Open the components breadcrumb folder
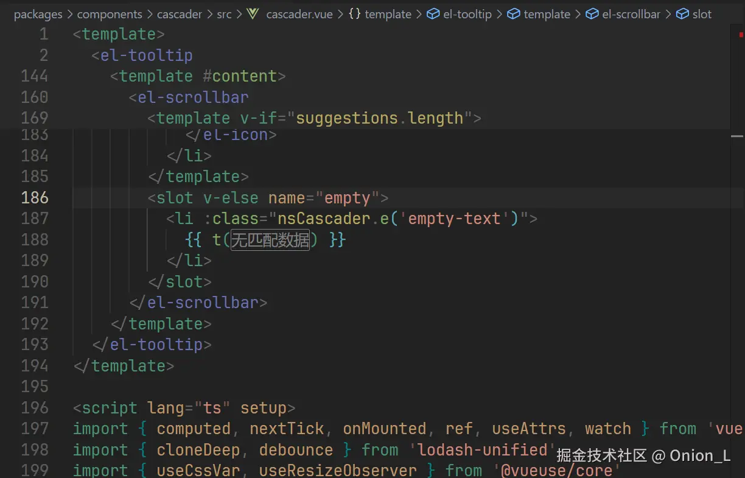Screen dimensions: 745x478 pyautogui.click(x=110, y=14)
